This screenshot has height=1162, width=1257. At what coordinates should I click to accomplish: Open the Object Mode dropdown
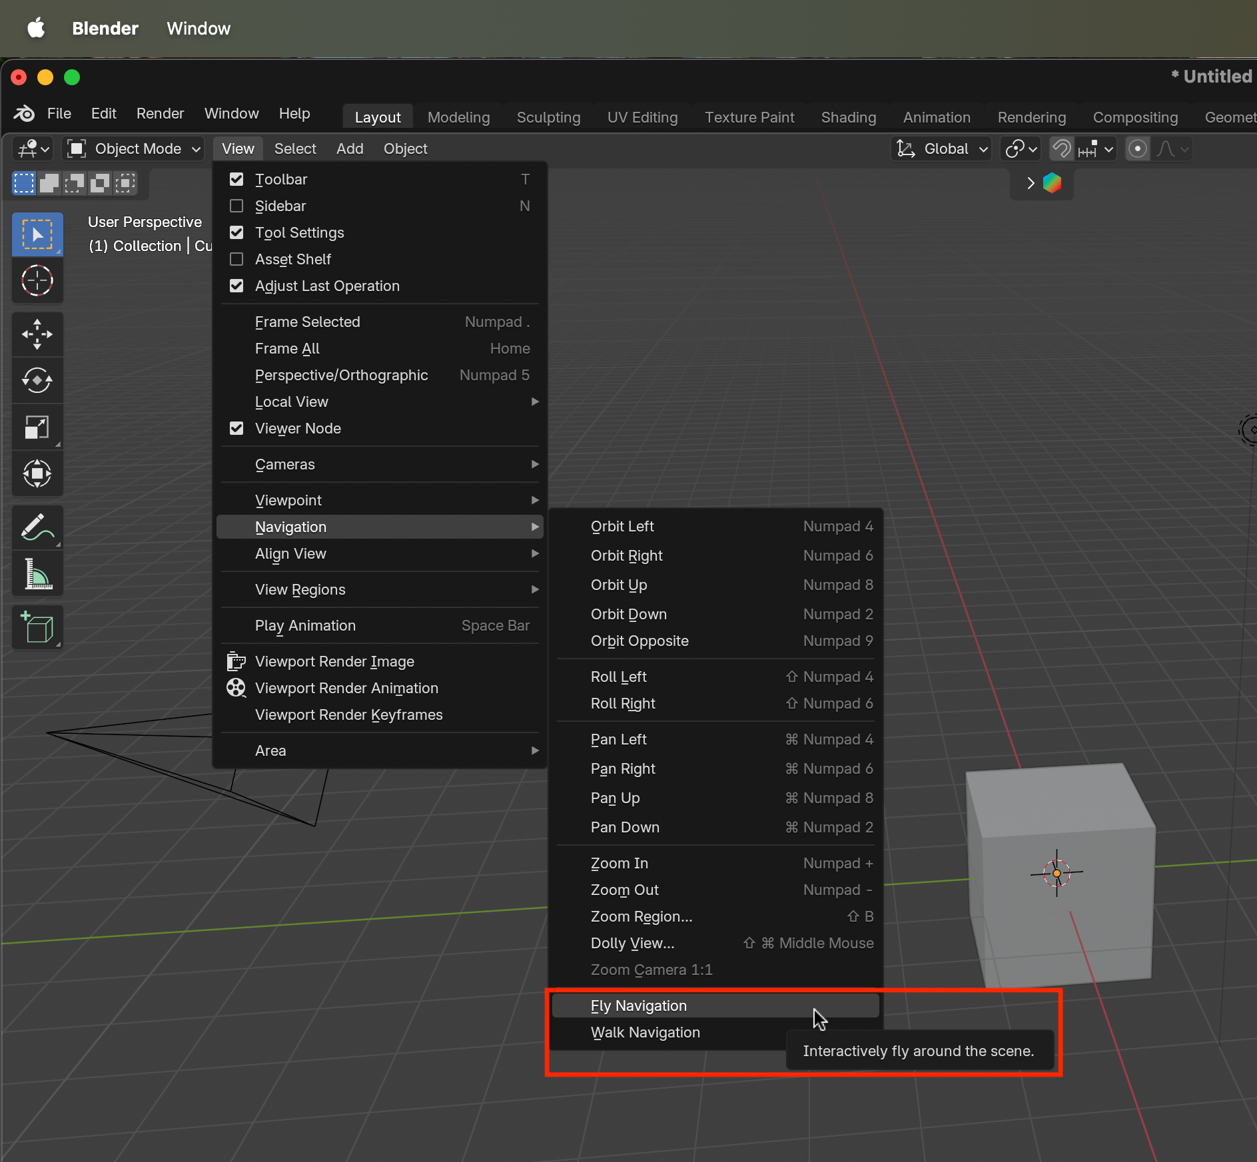(133, 148)
